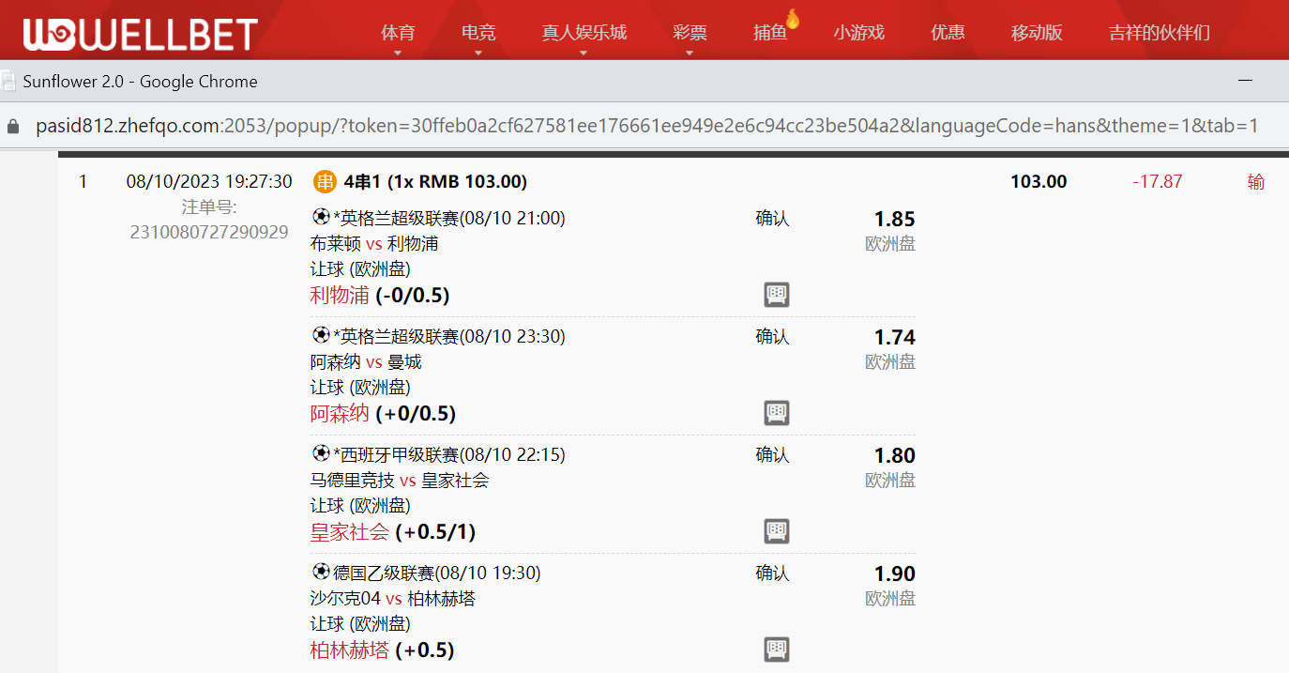Click 确认 status for the 布莱顿 vs 利物浦 leg
Viewport: 1289px width, 673px height.
coord(772,218)
